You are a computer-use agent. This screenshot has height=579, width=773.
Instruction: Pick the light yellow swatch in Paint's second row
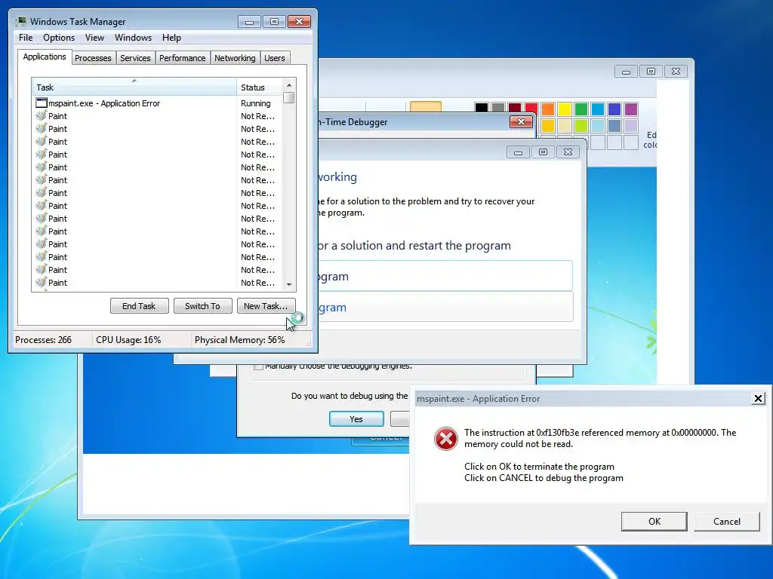(x=565, y=126)
